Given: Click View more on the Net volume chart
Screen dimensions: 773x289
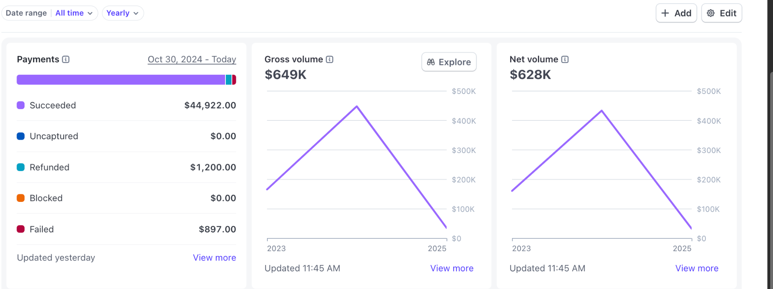Looking at the screenshot, I should (697, 268).
